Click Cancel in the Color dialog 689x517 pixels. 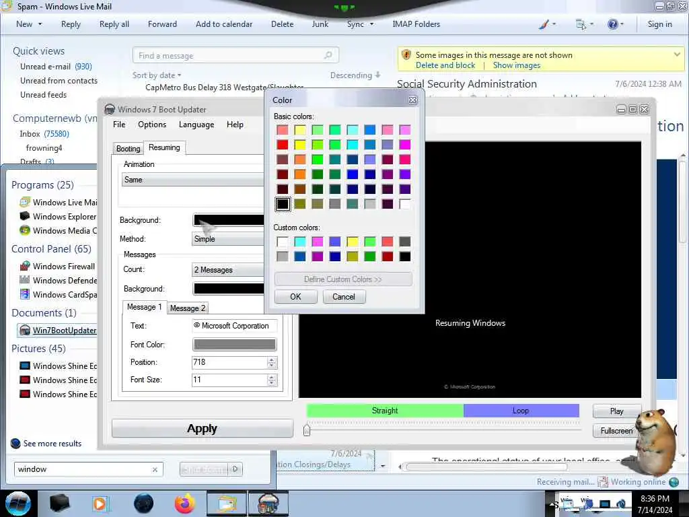[x=344, y=297]
